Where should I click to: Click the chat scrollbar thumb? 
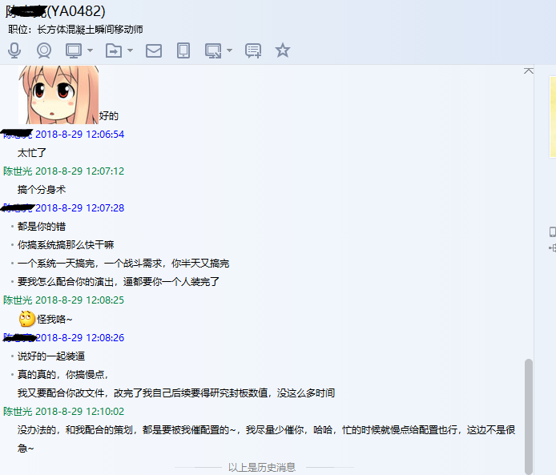[x=529, y=415]
